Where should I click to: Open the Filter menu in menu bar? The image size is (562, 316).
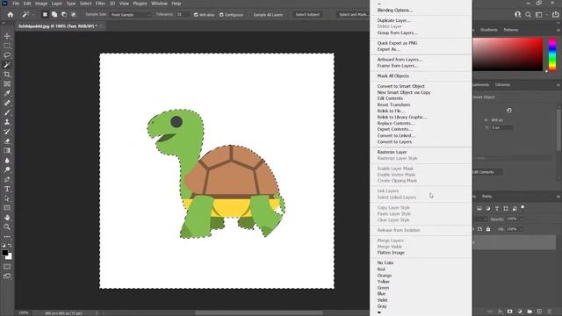click(x=100, y=4)
